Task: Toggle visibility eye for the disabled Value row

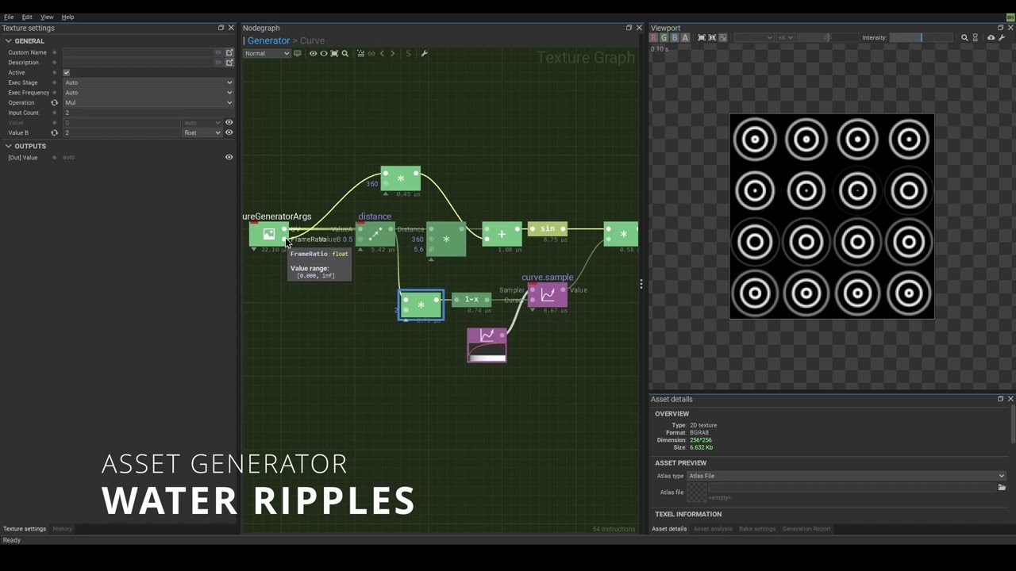Action: coord(229,122)
